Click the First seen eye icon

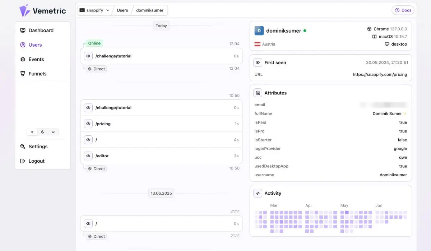pyautogui.click(x=258, y=62)
